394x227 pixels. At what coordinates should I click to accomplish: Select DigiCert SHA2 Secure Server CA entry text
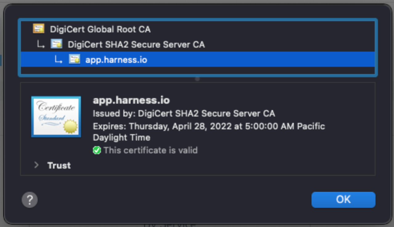(x=136, y=44)
